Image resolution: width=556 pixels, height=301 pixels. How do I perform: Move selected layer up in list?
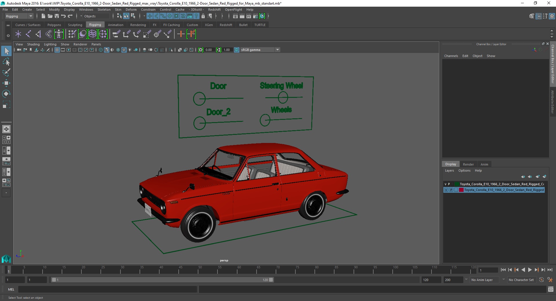click(x=523, y=177)
